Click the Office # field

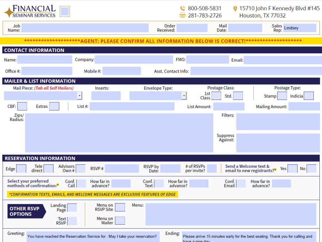47,71
